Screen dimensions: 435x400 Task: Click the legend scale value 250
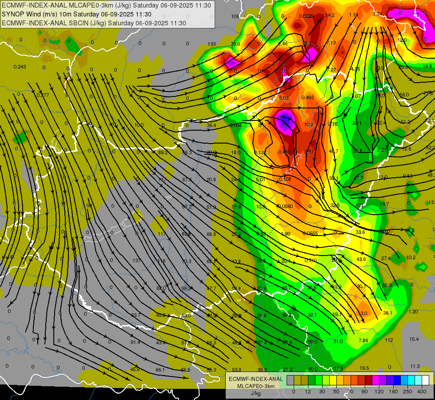(407, 392)
